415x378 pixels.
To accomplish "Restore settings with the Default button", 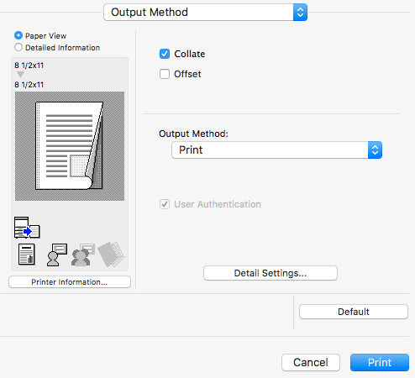I will point(354,312).
